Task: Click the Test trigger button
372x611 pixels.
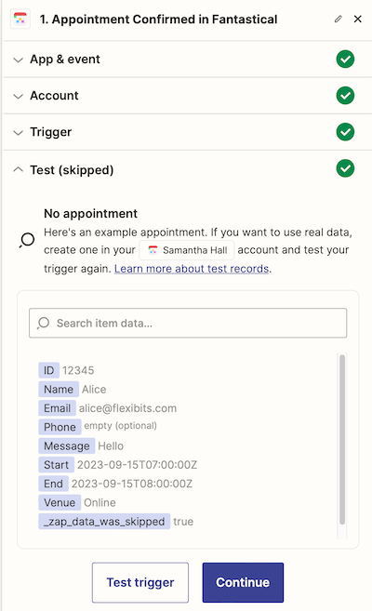Action: [140, 582]
